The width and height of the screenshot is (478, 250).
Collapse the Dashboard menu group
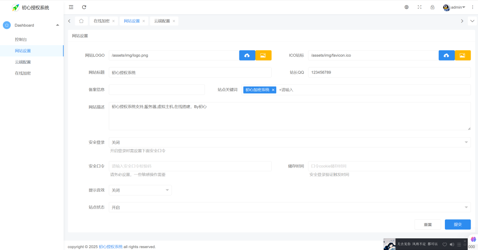pos(57,25)
